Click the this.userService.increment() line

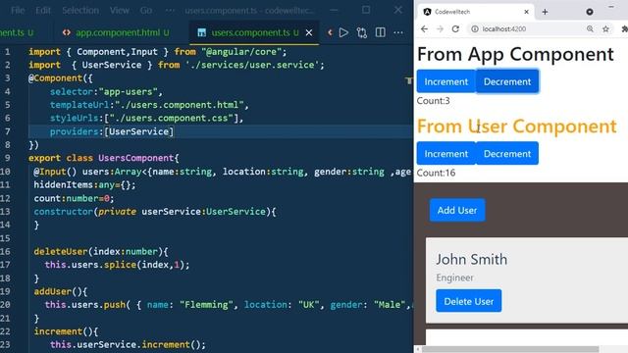[x=128, y=344]
